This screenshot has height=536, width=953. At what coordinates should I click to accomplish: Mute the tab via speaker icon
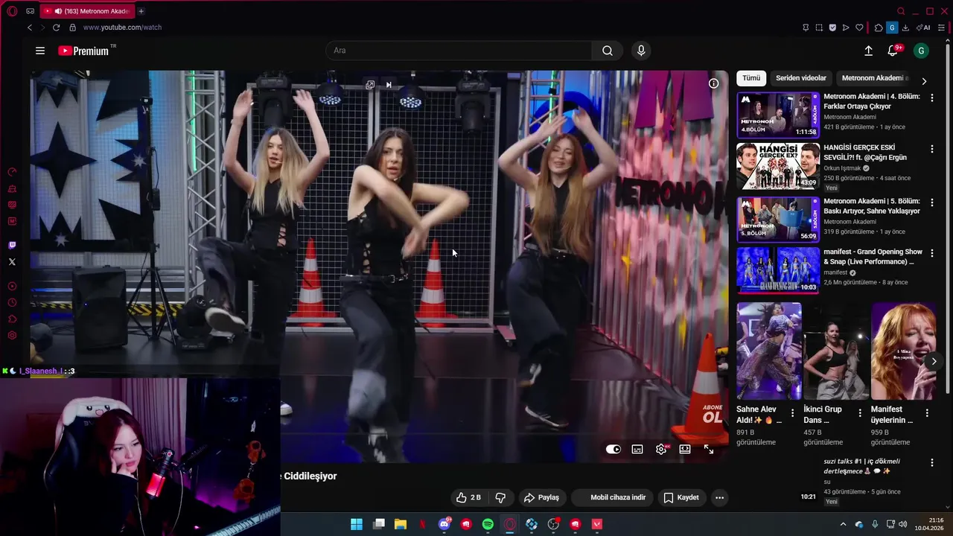[58, 11]
